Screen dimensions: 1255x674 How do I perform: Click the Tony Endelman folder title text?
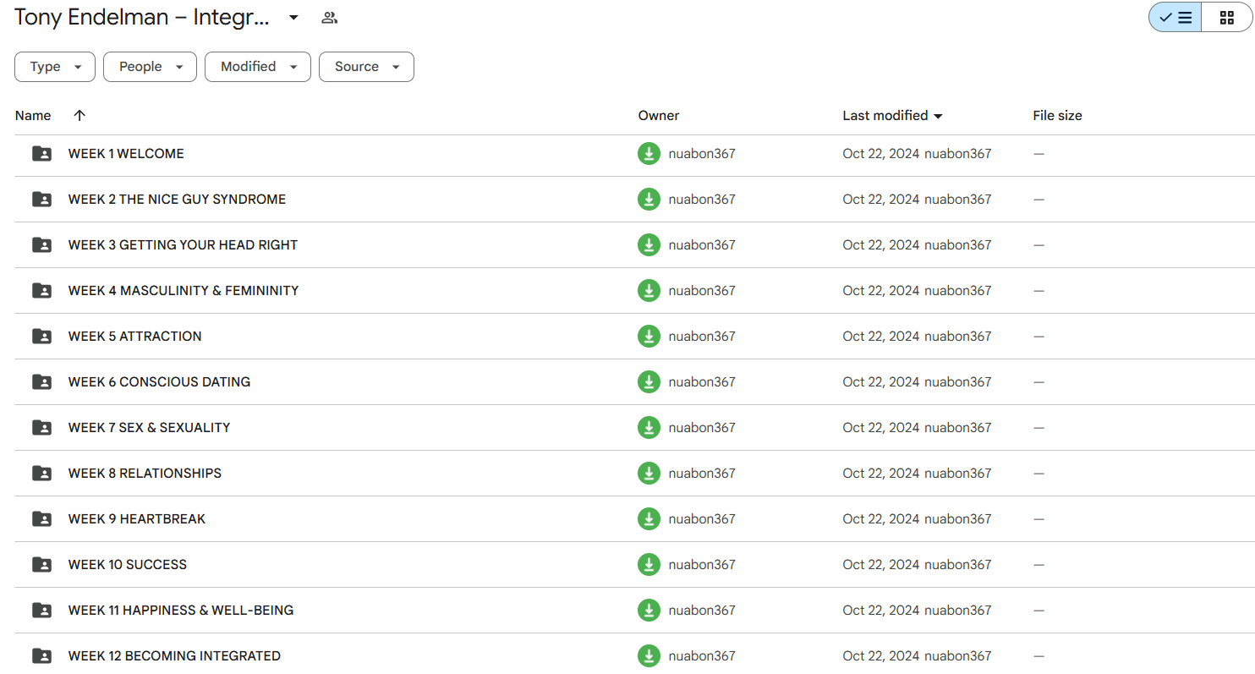click(x=142, y=18)
